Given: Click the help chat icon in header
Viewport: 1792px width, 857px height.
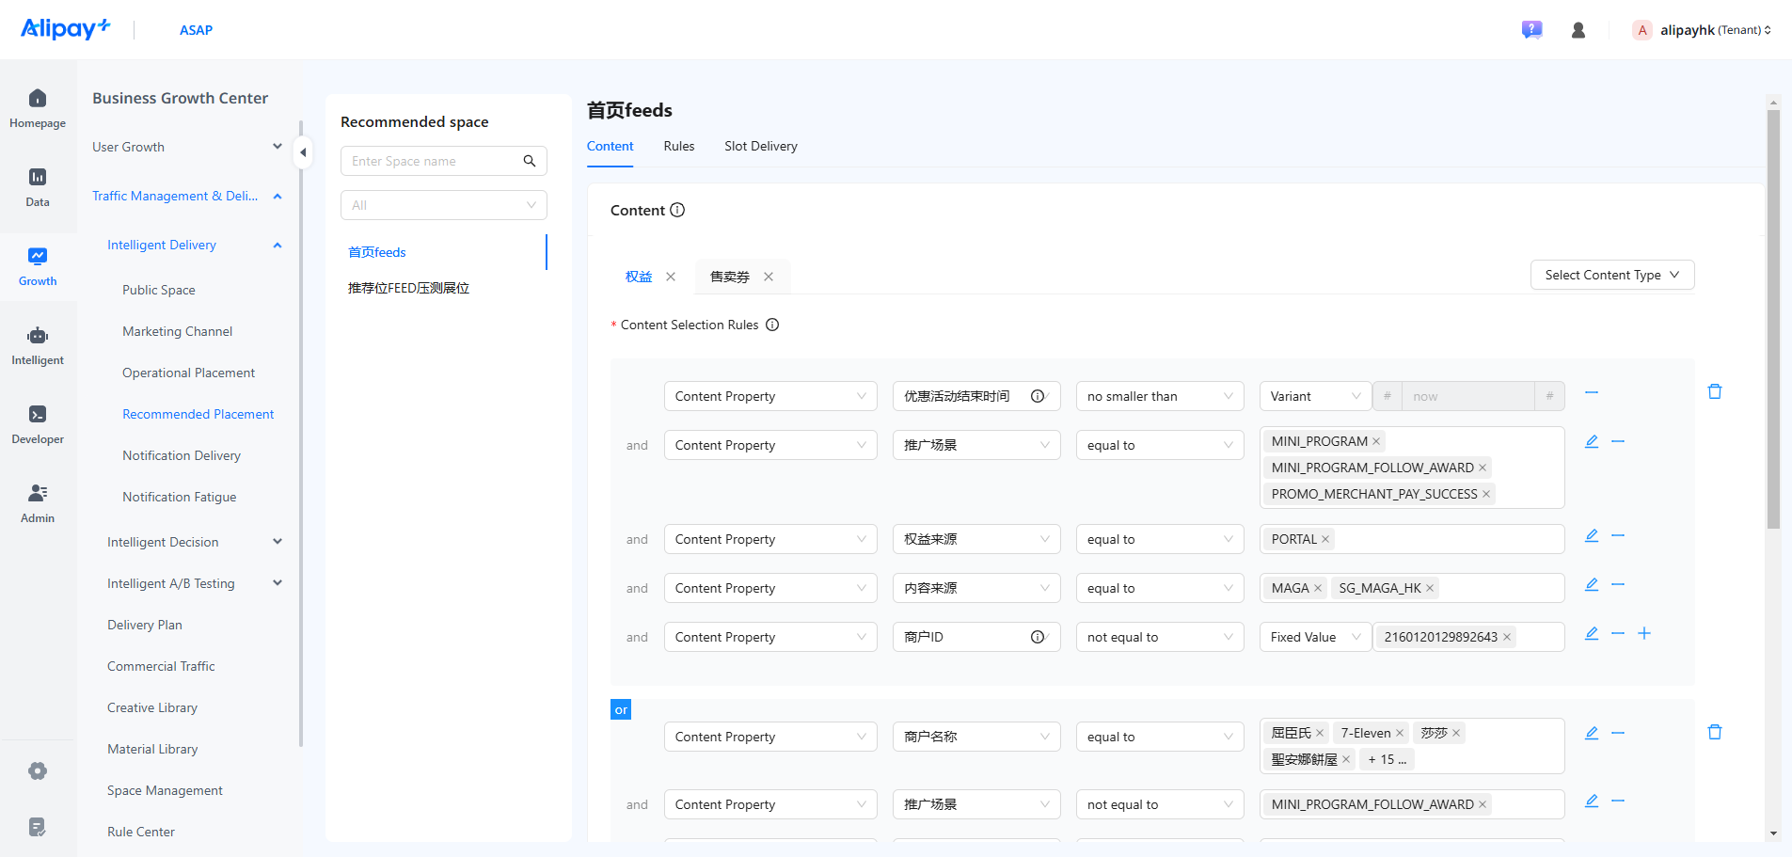Looking at the screenshot, I should 1531,30.
